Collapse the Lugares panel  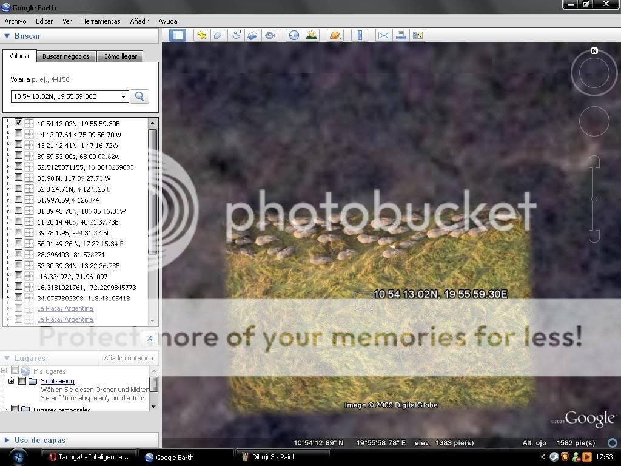[7, 358]
